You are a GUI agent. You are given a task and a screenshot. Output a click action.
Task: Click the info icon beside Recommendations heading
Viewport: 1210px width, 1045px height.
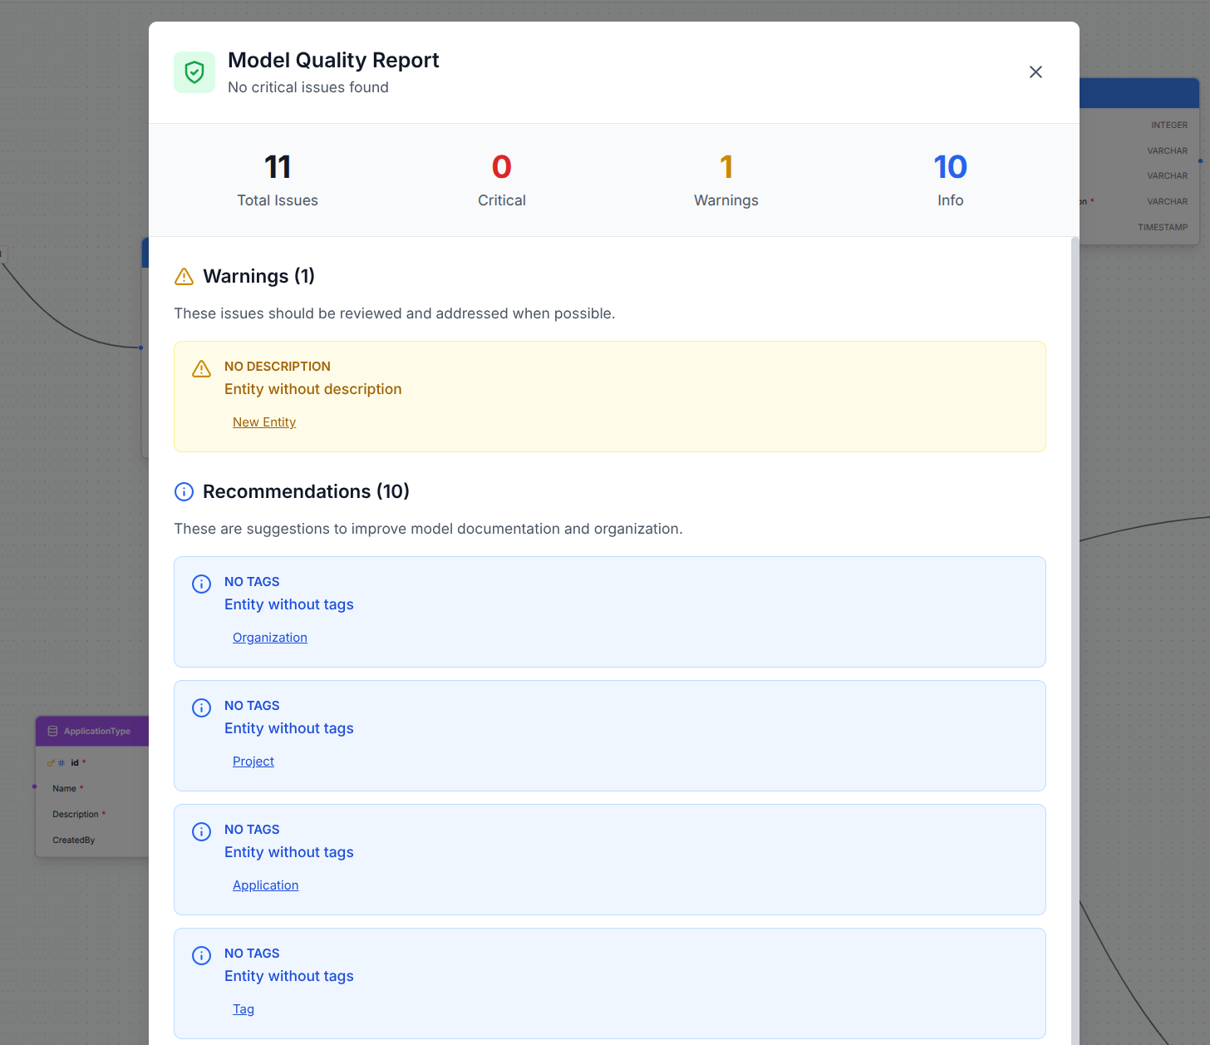tap(184, 492)
